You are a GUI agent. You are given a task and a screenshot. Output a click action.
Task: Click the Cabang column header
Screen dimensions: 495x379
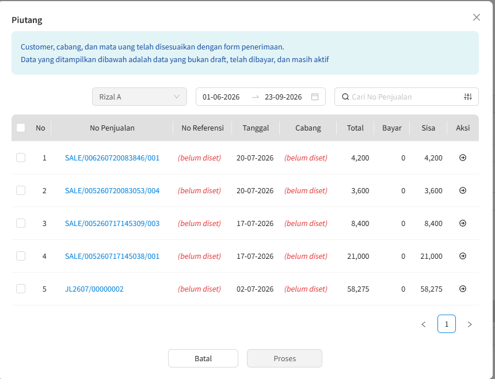point(308,128)
